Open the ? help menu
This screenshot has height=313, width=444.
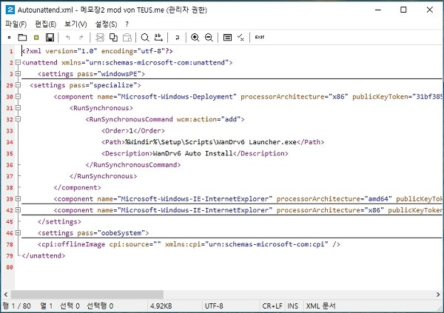pos(127,24)
